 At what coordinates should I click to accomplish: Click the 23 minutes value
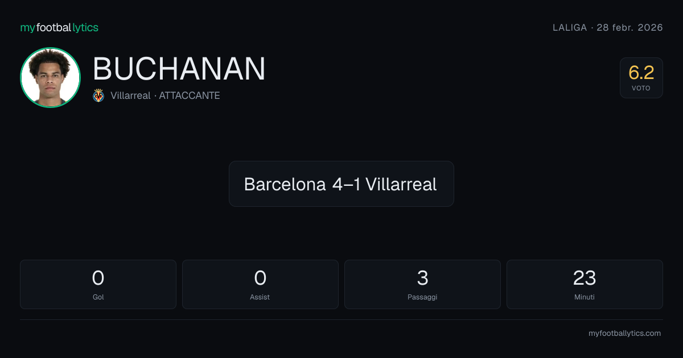coord(585,278)
